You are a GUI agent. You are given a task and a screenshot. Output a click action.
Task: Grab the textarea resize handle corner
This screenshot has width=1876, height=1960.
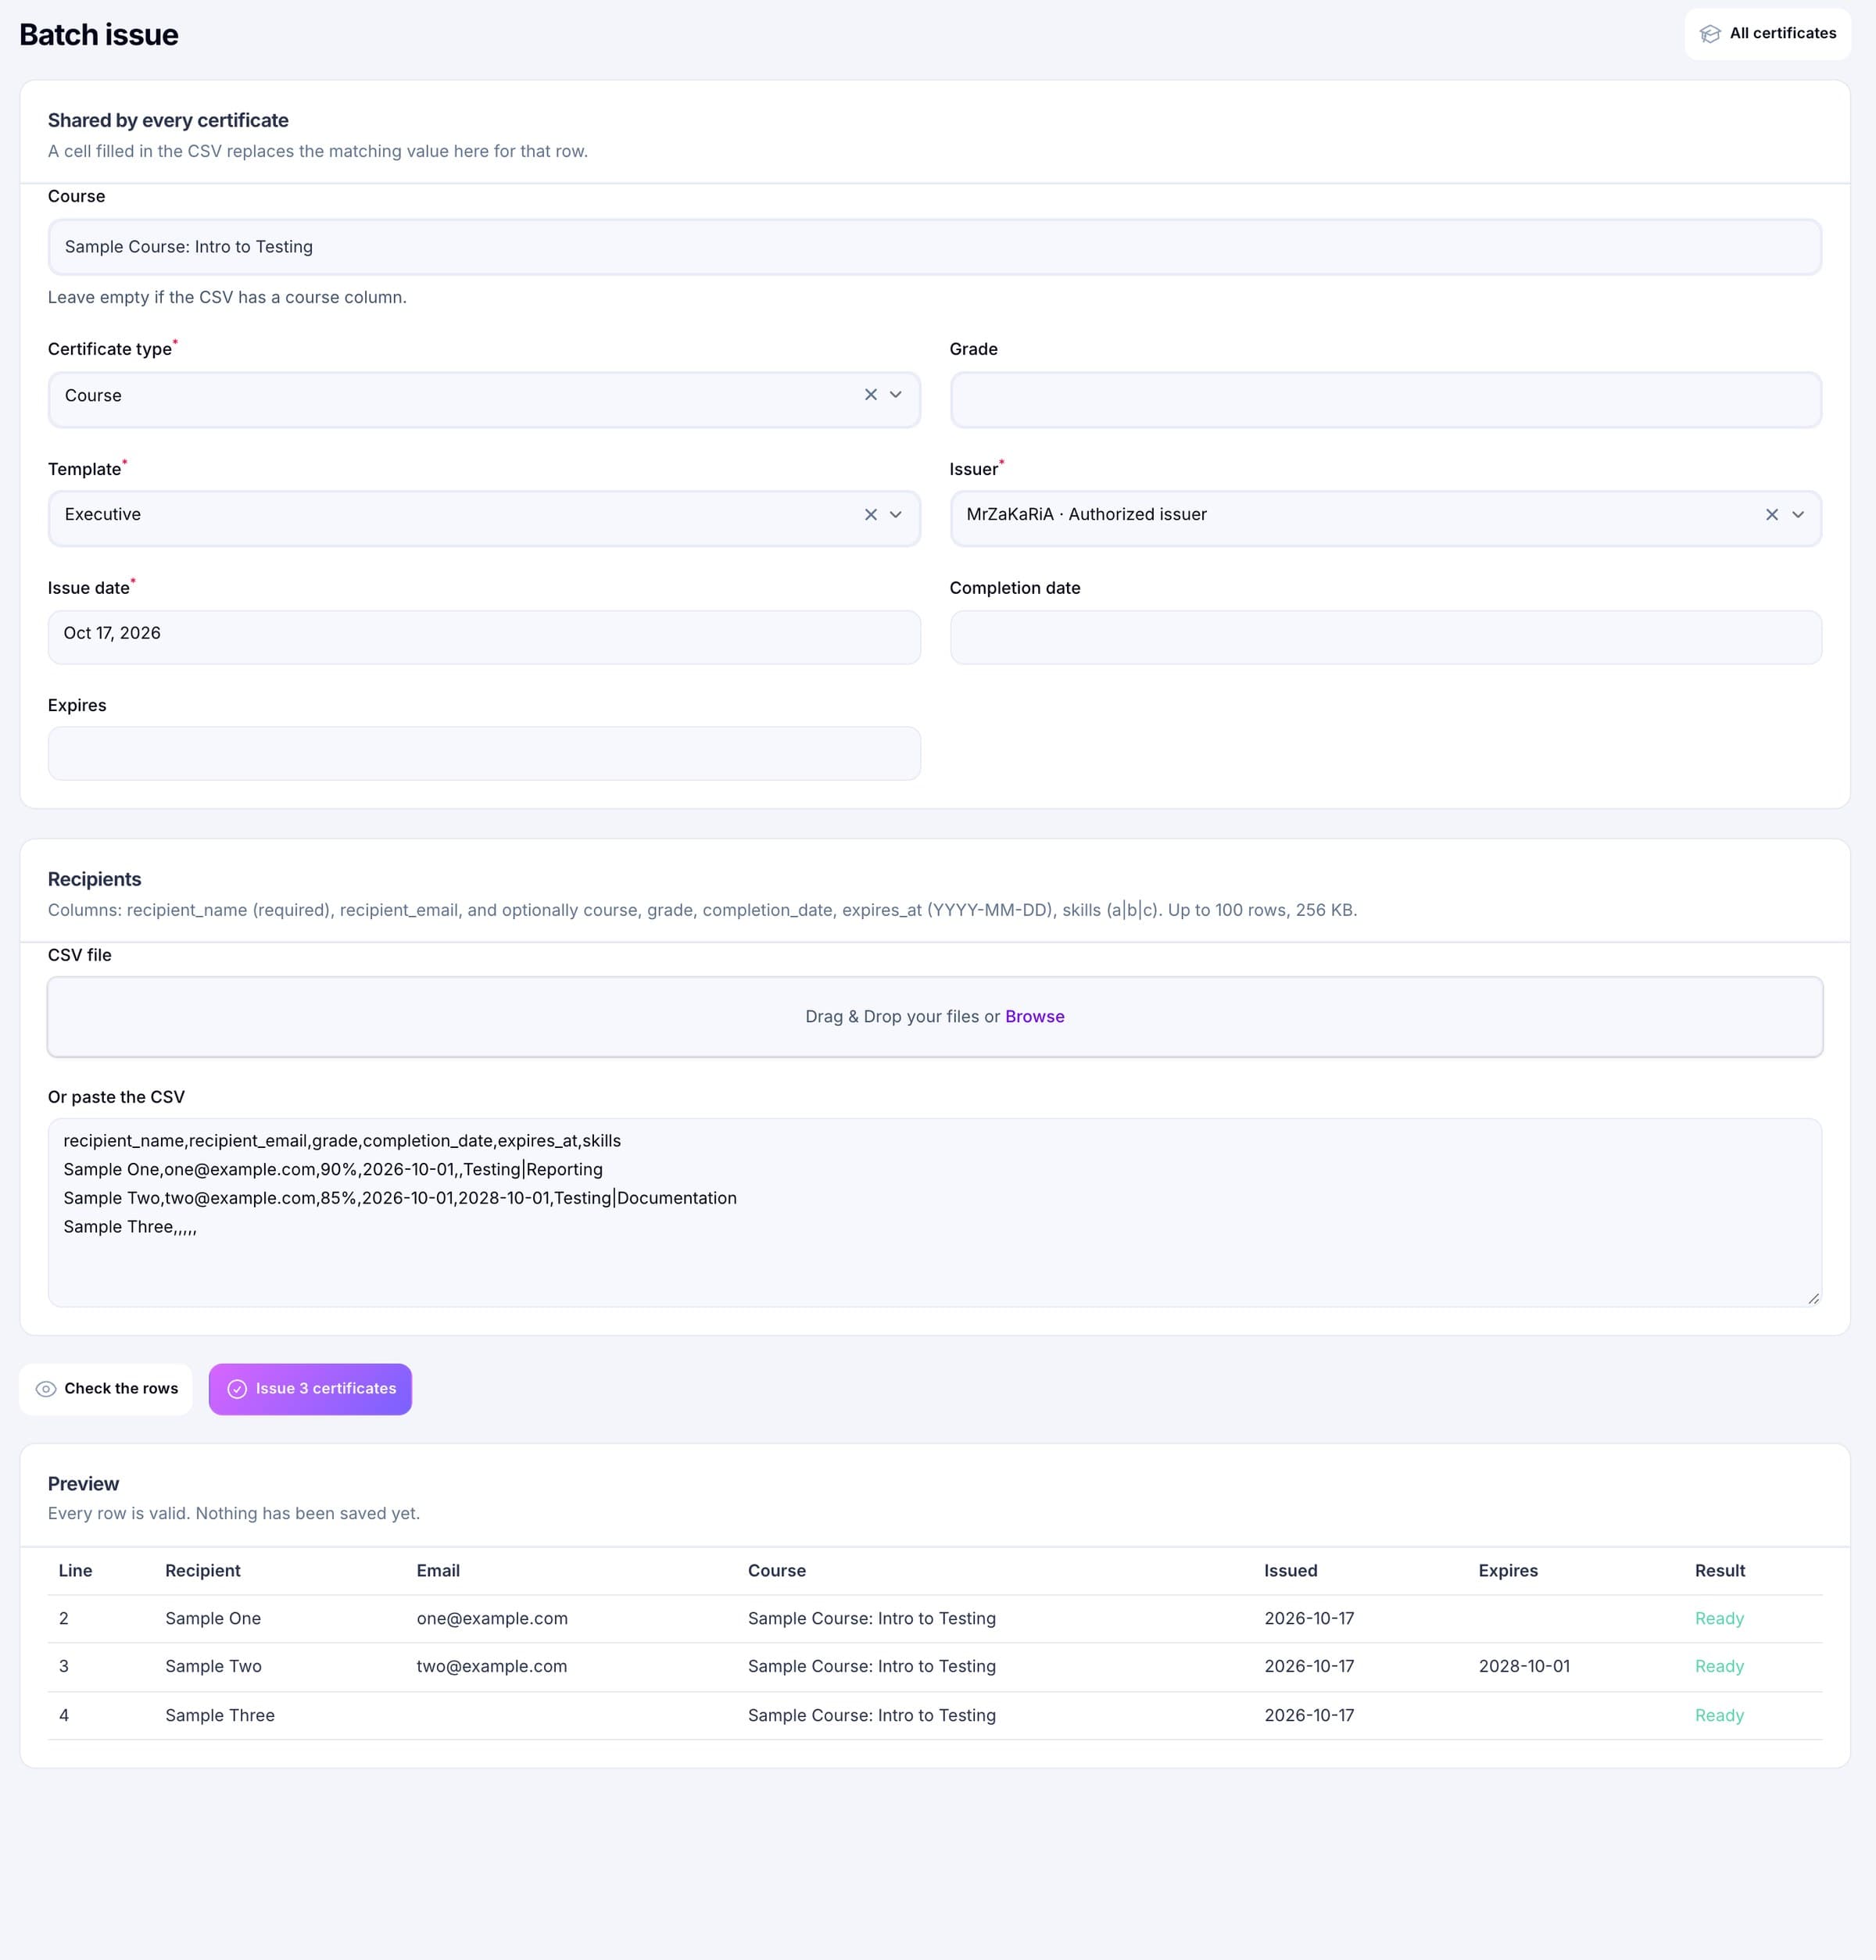[1813, 1298]
